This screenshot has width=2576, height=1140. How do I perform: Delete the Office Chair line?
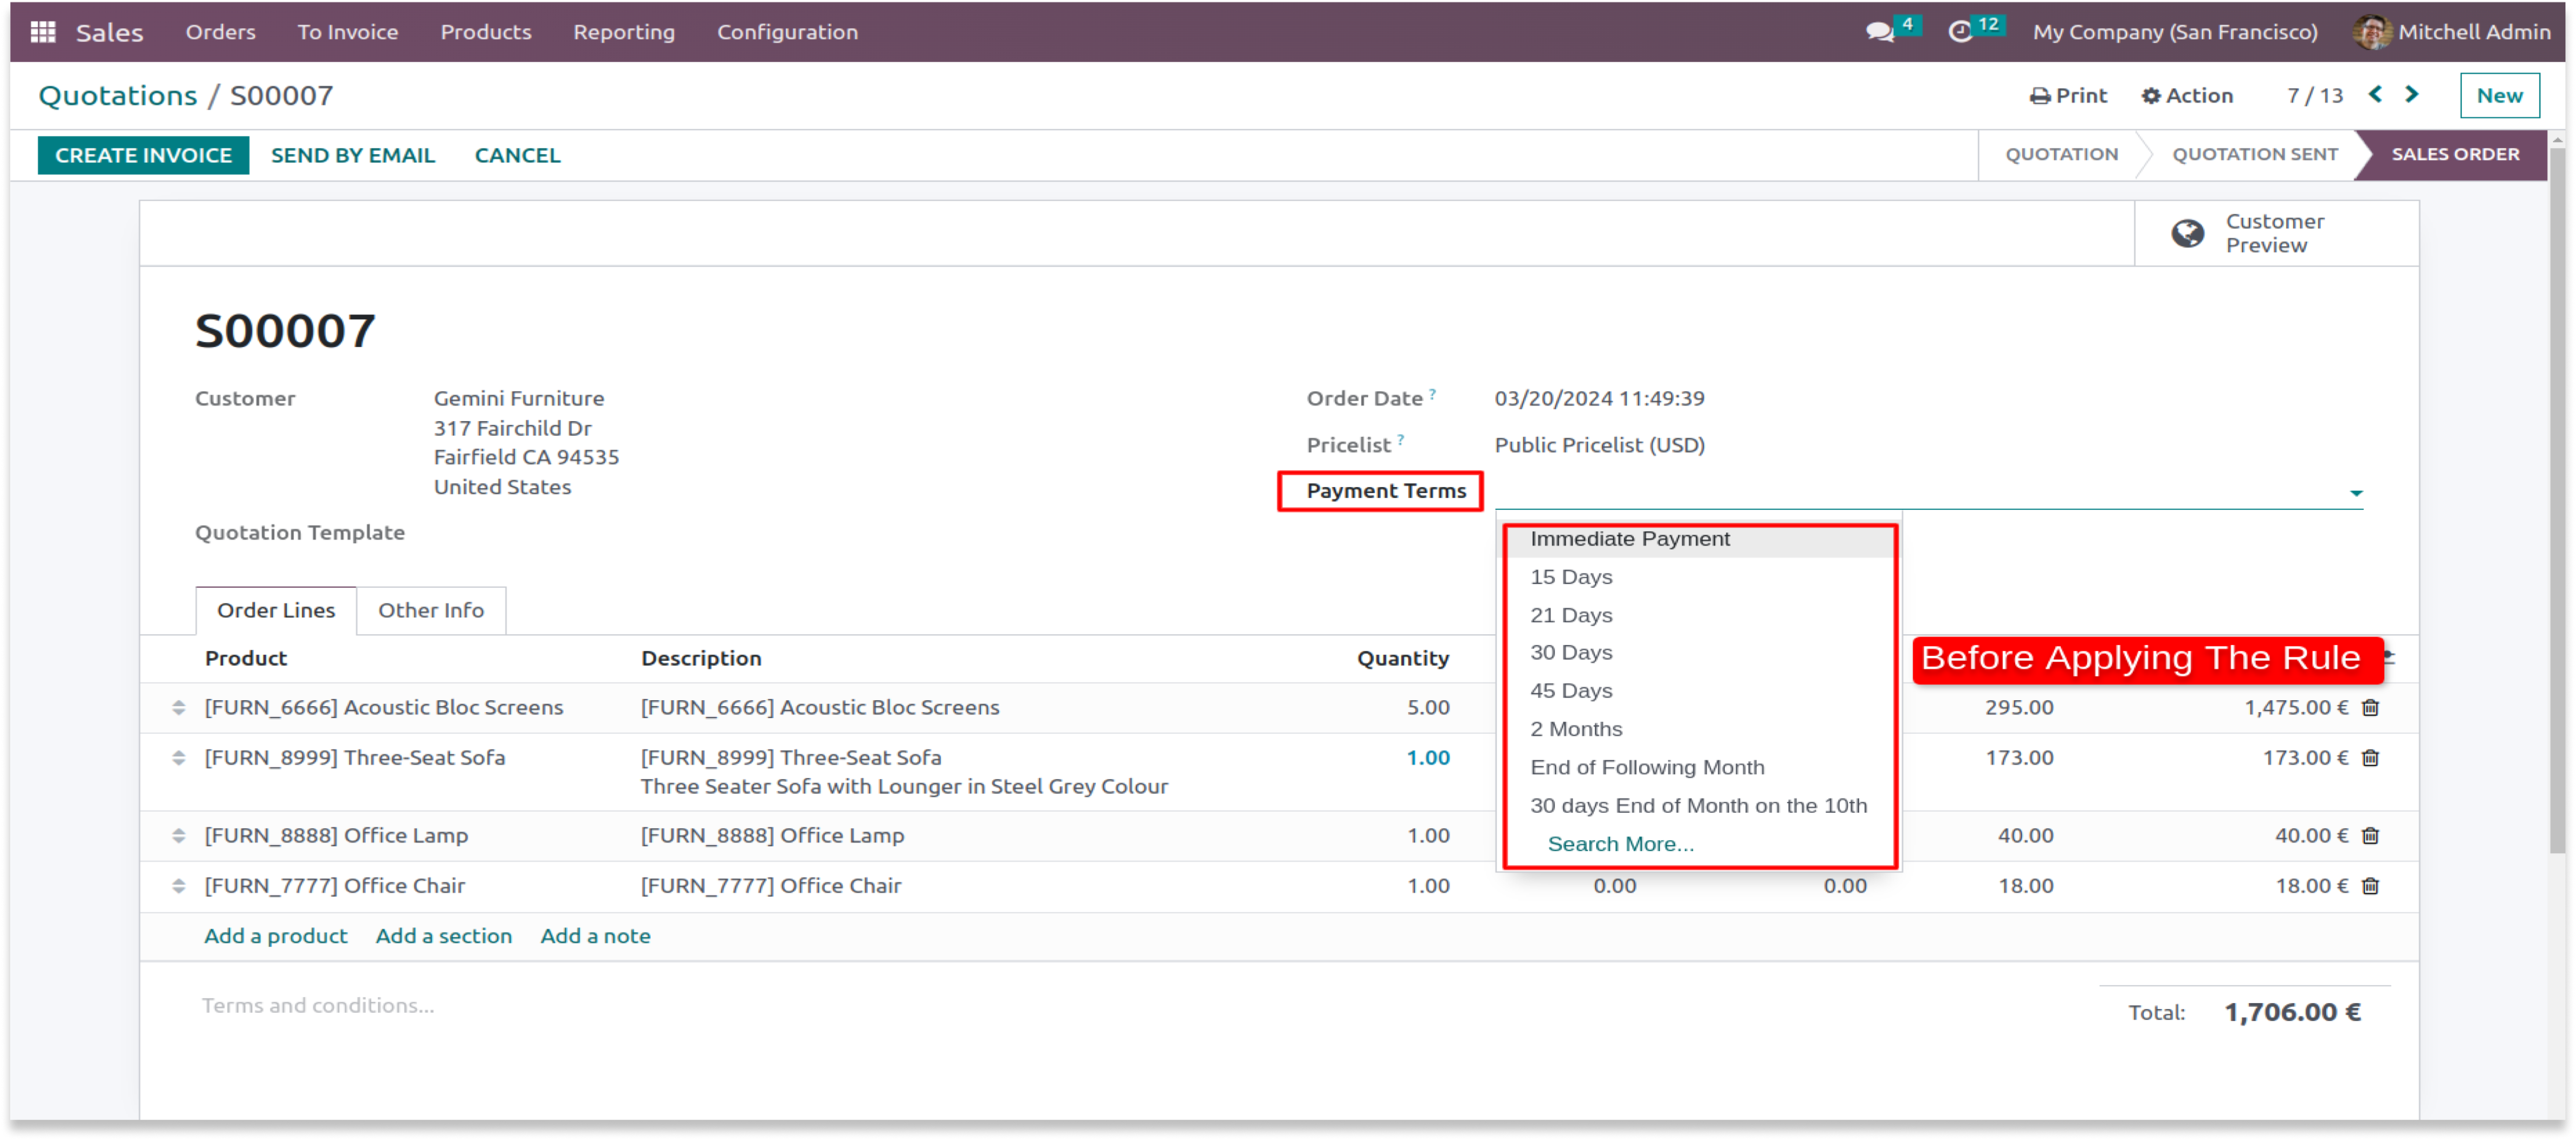click(2370, 886)
